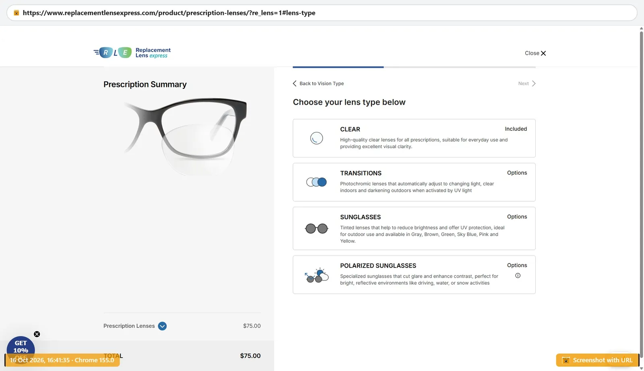Open Options for Sunglasses lenses
Viewport: 644px width, 371px height.
click(517, 216)
